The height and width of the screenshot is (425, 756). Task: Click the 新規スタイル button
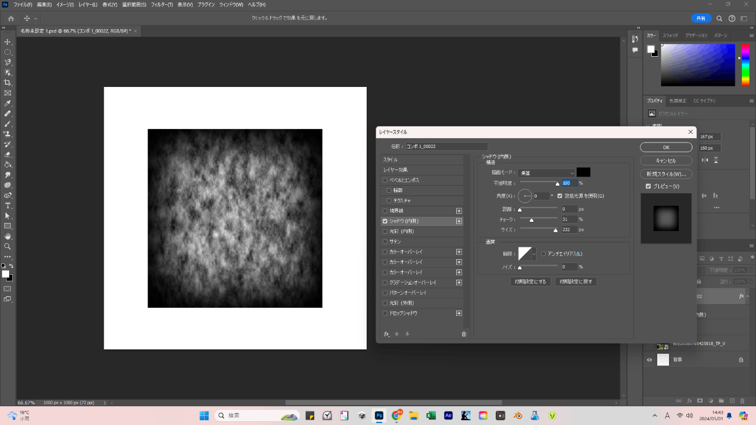(666, 174)
